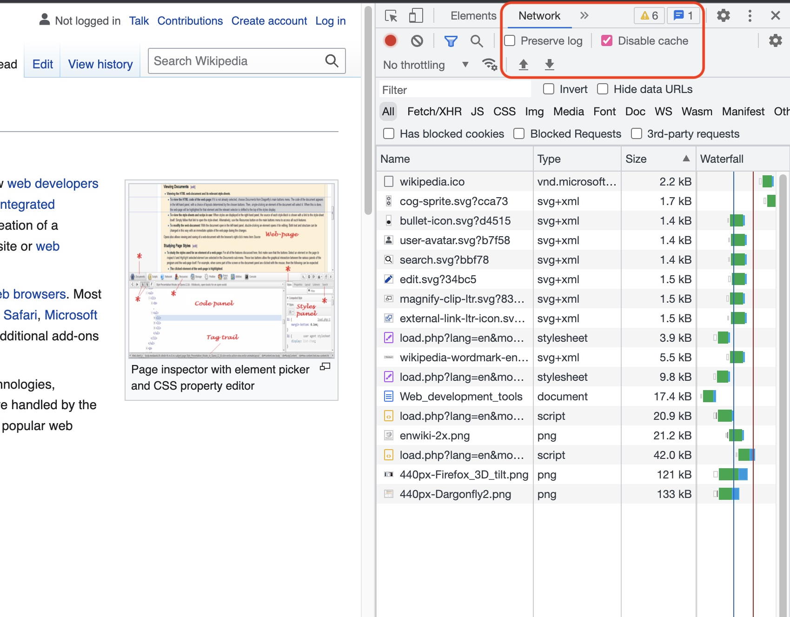
Task: Sort by the Type column header
Action: pos(577,159)
